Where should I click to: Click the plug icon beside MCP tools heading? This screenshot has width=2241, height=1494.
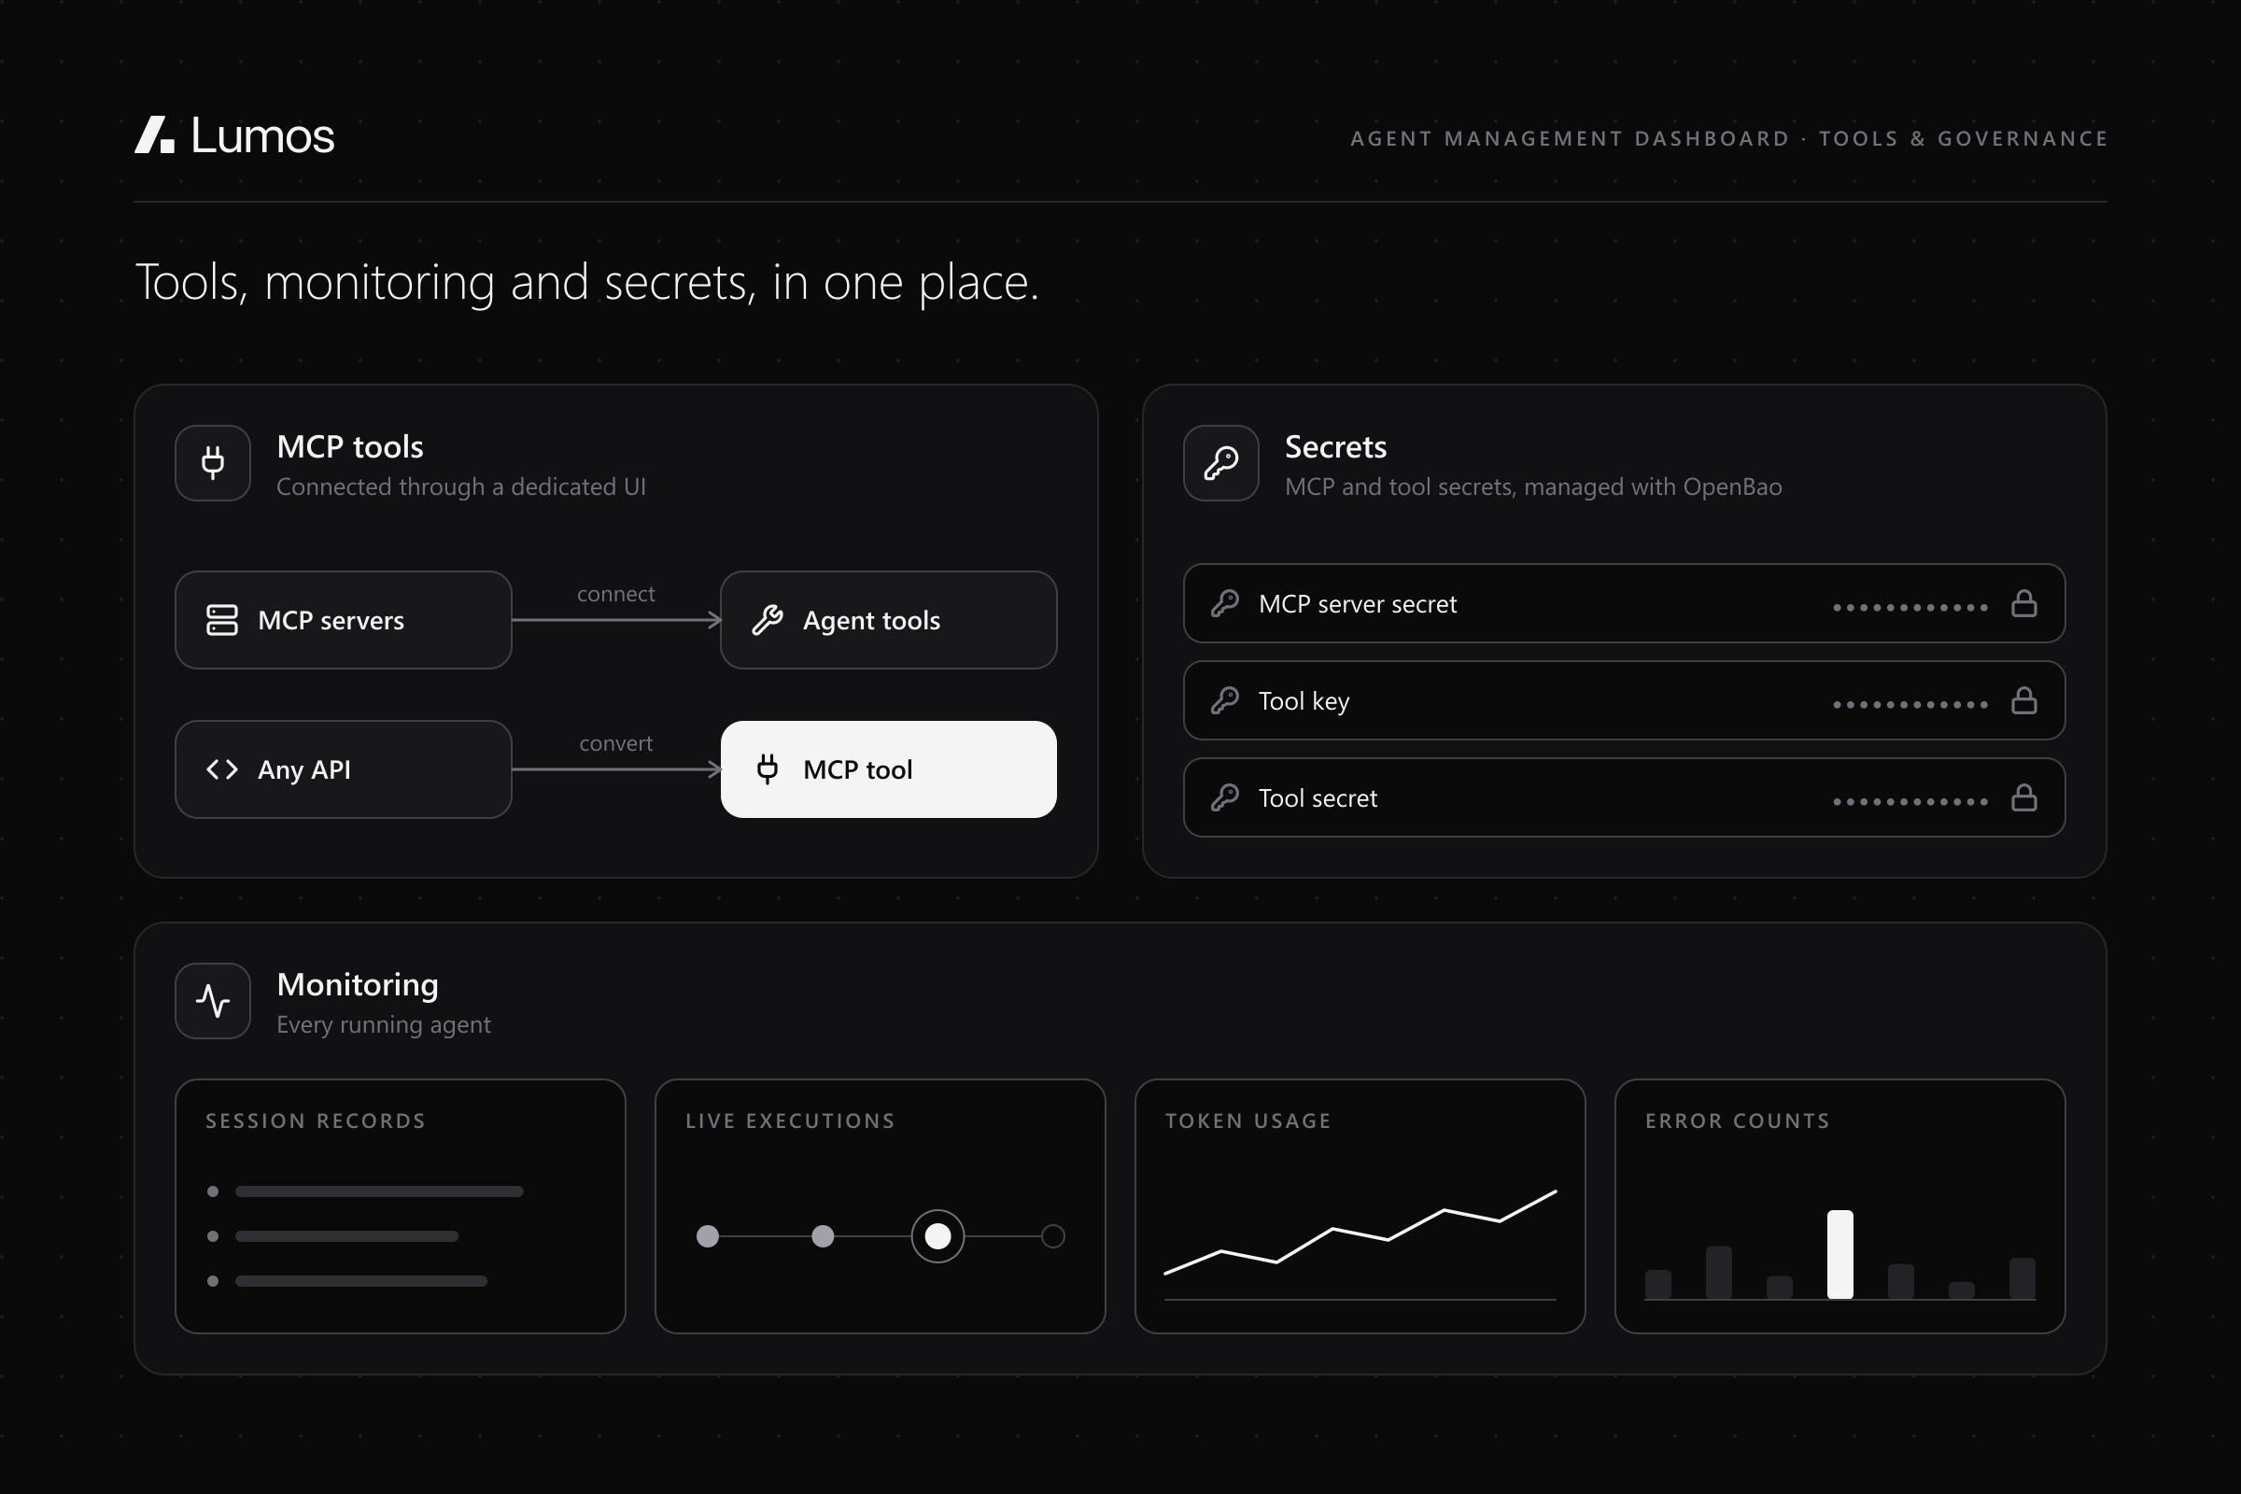(213, 463)
